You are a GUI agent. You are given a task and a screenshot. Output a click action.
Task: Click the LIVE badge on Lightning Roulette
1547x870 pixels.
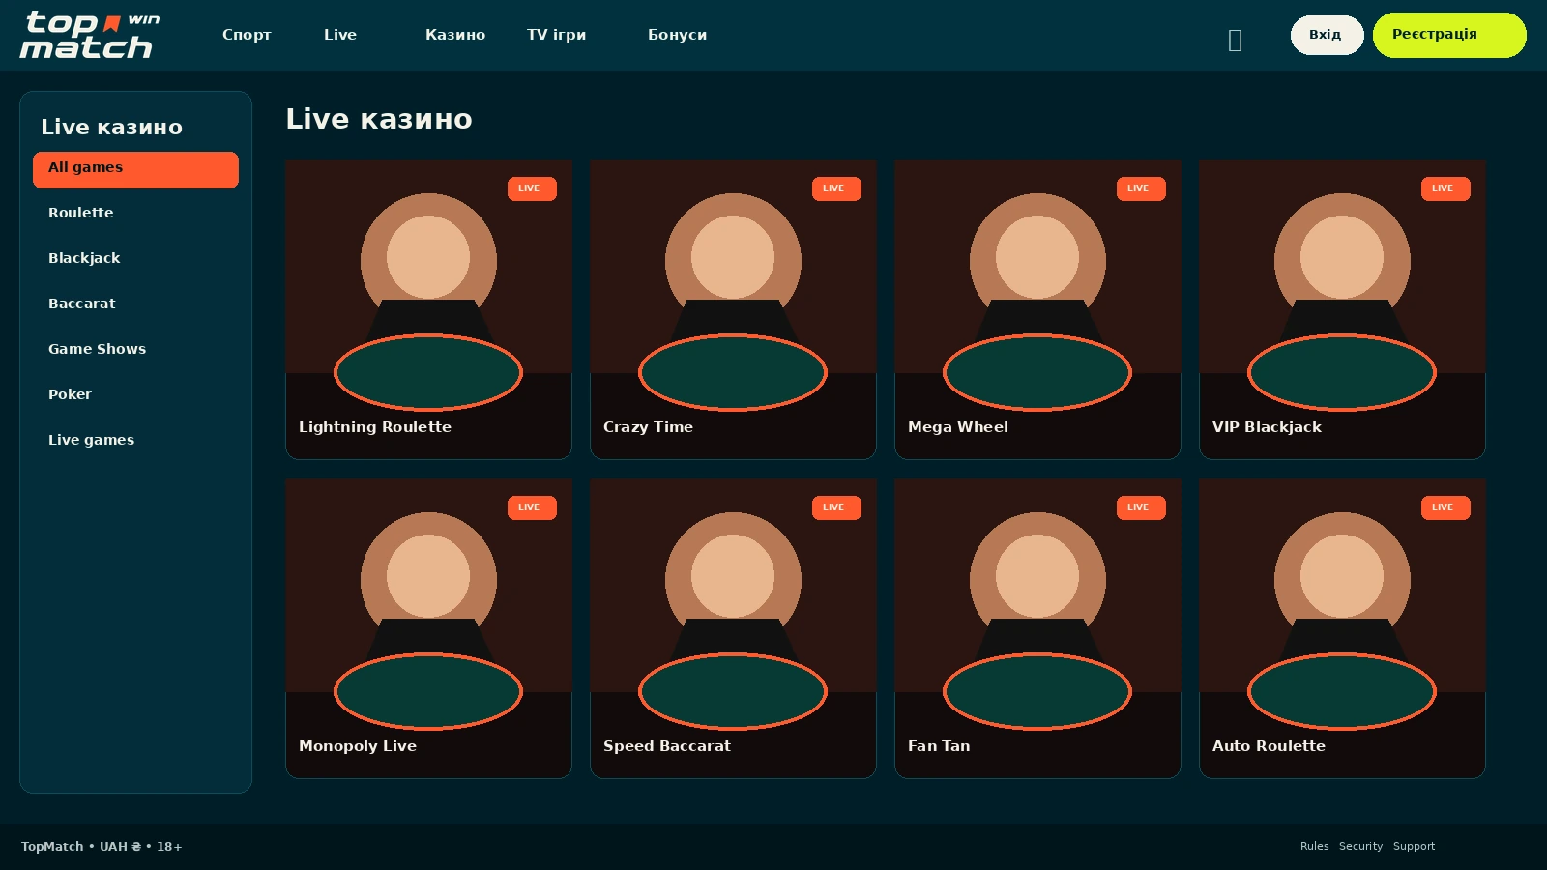(532, 188)
